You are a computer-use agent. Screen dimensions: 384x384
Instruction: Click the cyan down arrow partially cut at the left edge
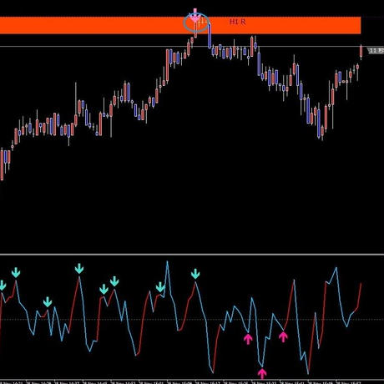point(3,285)
